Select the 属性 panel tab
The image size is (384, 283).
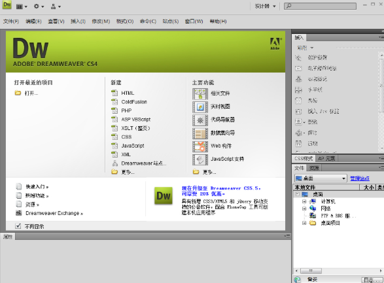click(x=8, y=237)
